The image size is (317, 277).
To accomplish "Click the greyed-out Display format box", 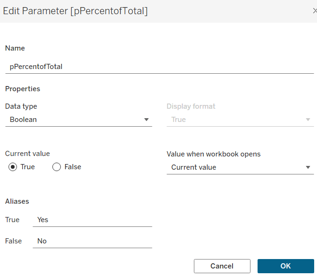I will 240,120.
